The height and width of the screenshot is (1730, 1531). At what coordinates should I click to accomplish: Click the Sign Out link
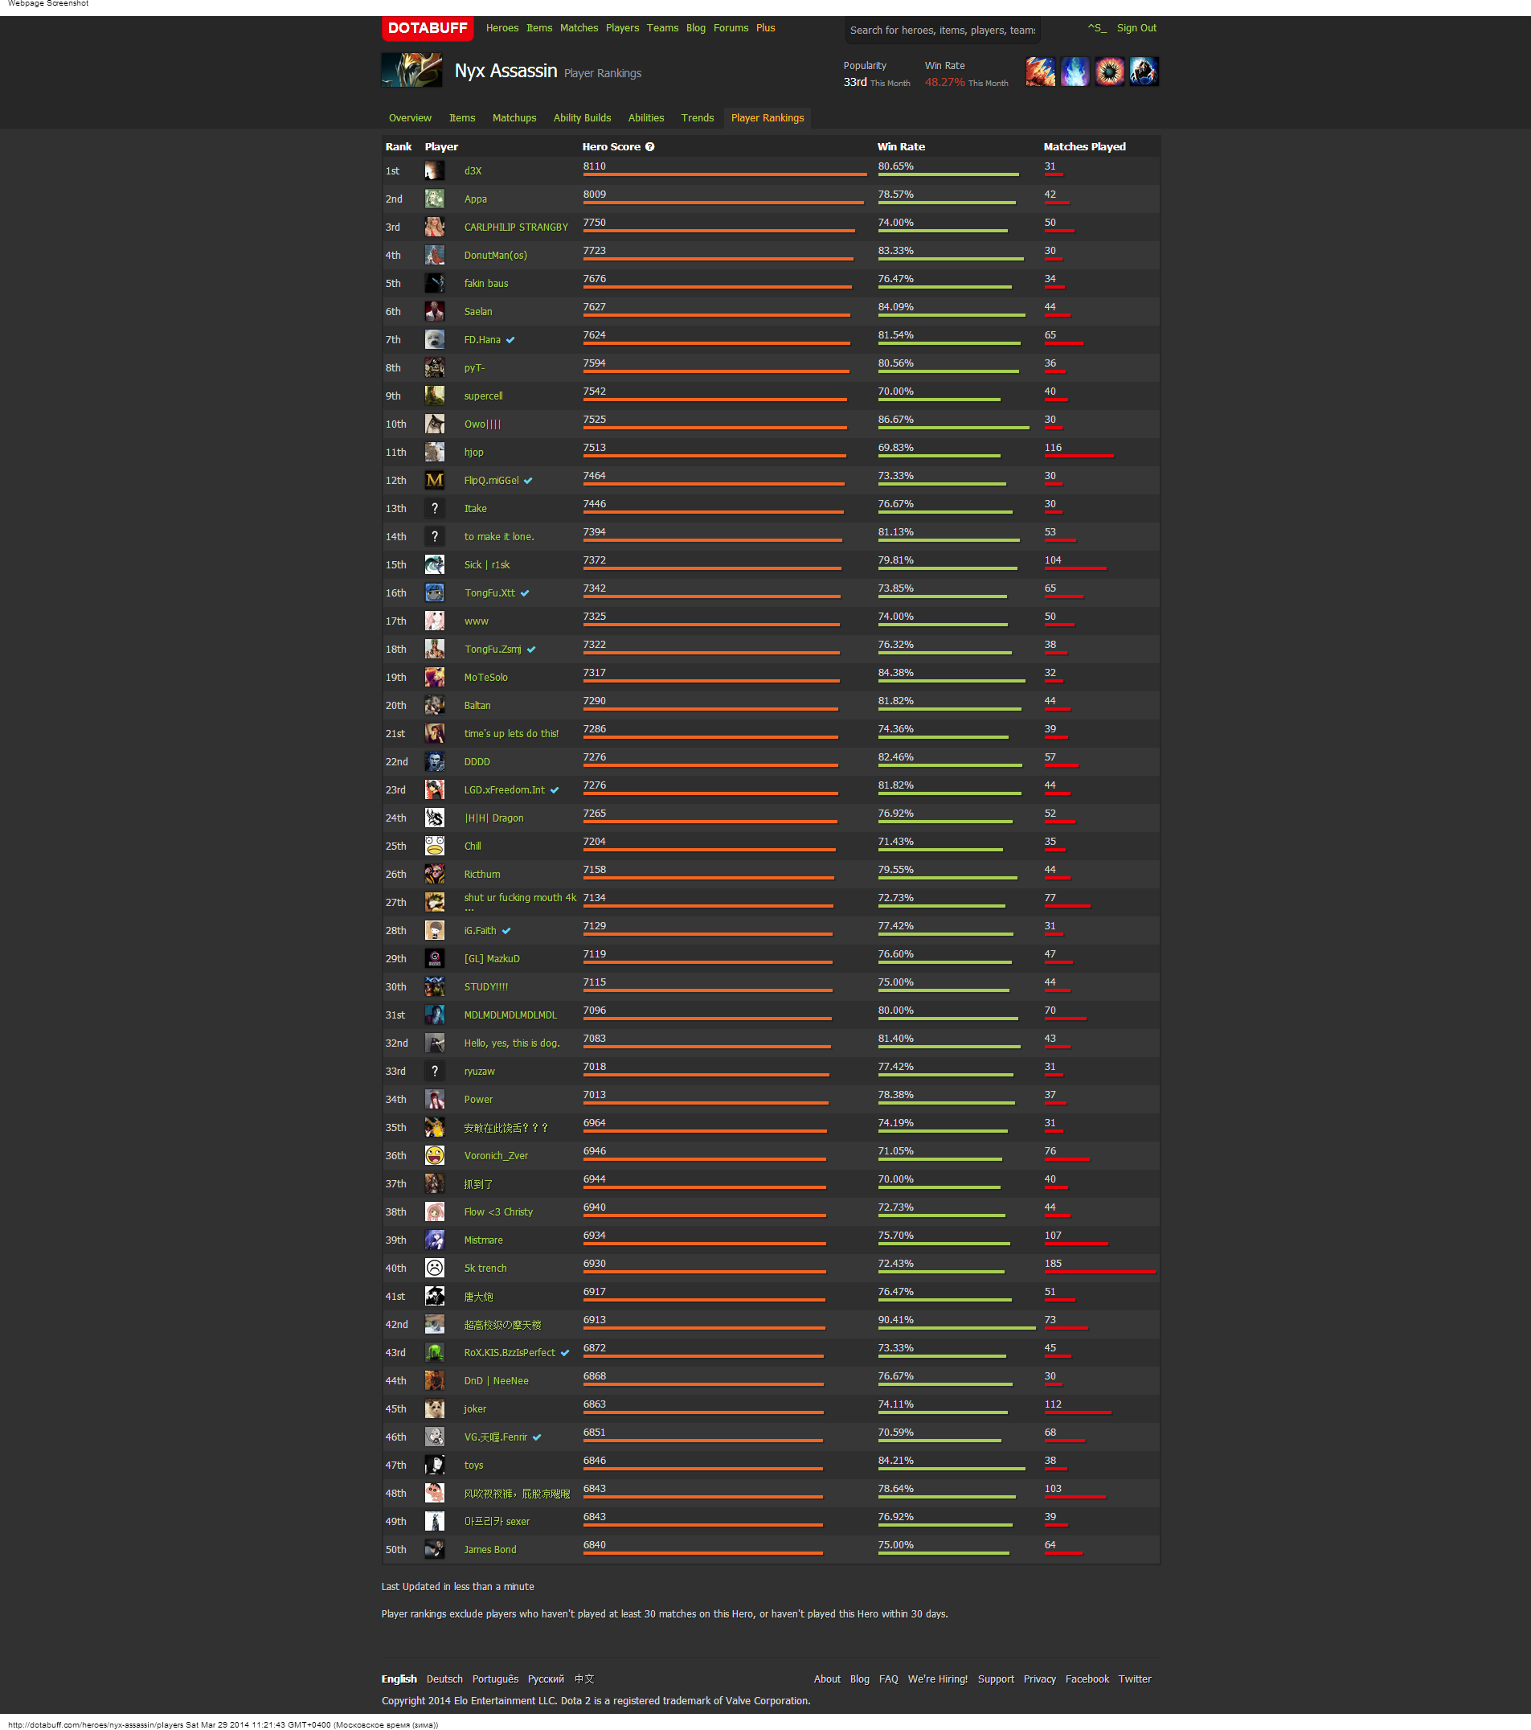(x=1136, y=28)
